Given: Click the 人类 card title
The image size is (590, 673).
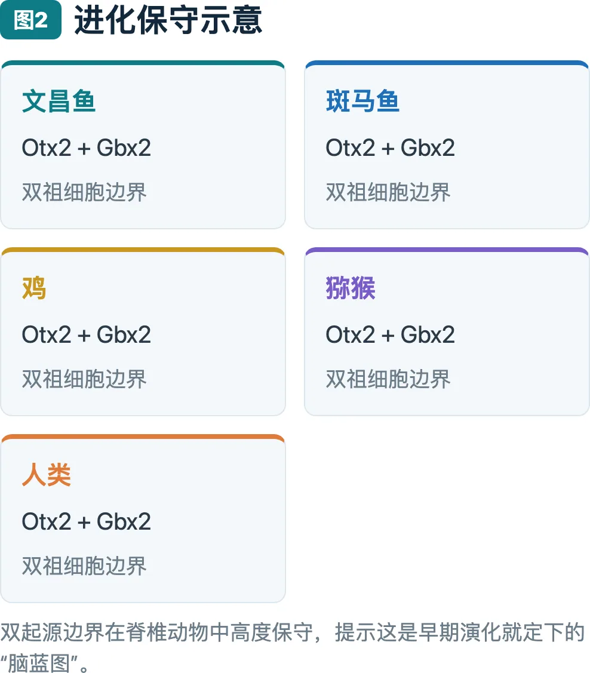Looking at the screenshot, I should pyautogui.click(x=47, y=475).
